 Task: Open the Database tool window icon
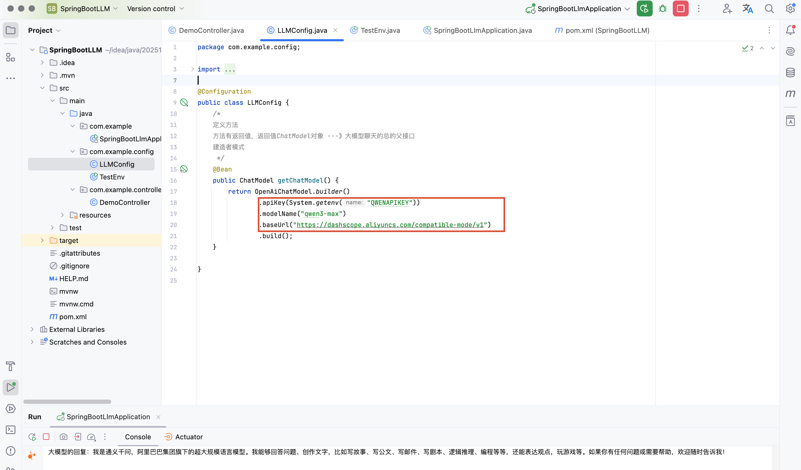(x=790, y=73)
